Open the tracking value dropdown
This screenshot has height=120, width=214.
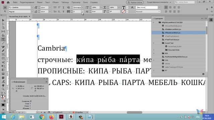pyautogui.click(x=83, y=12)
